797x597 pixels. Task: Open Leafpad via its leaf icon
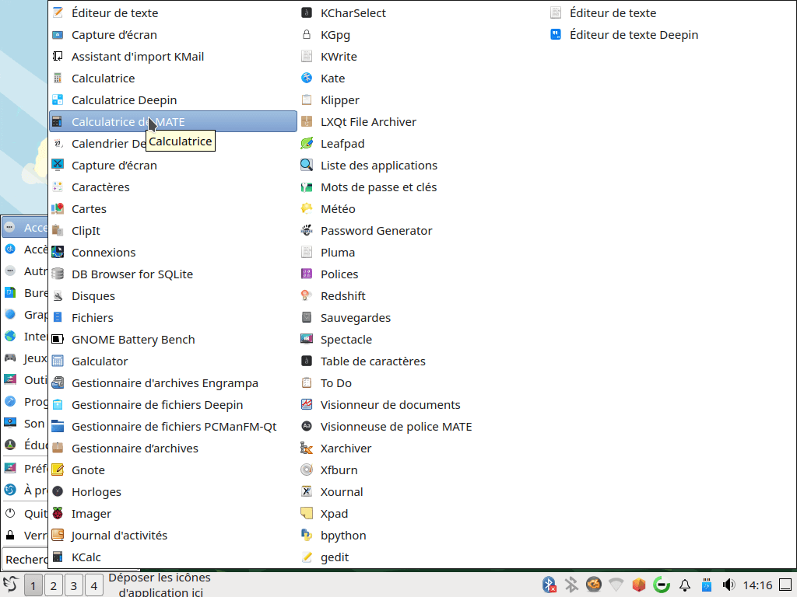coord(307,144)
